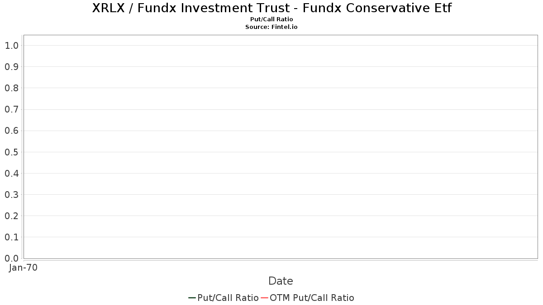
Task: Click the red OTM Put/Call Ratio swatch
Action: [265, 298]
